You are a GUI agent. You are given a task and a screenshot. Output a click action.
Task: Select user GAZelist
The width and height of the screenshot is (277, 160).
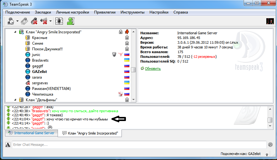click(39, 72)
